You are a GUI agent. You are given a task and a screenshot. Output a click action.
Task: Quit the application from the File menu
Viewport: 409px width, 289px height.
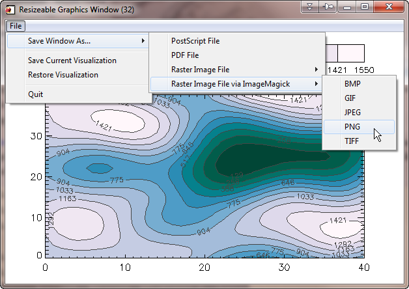point(36,94)
